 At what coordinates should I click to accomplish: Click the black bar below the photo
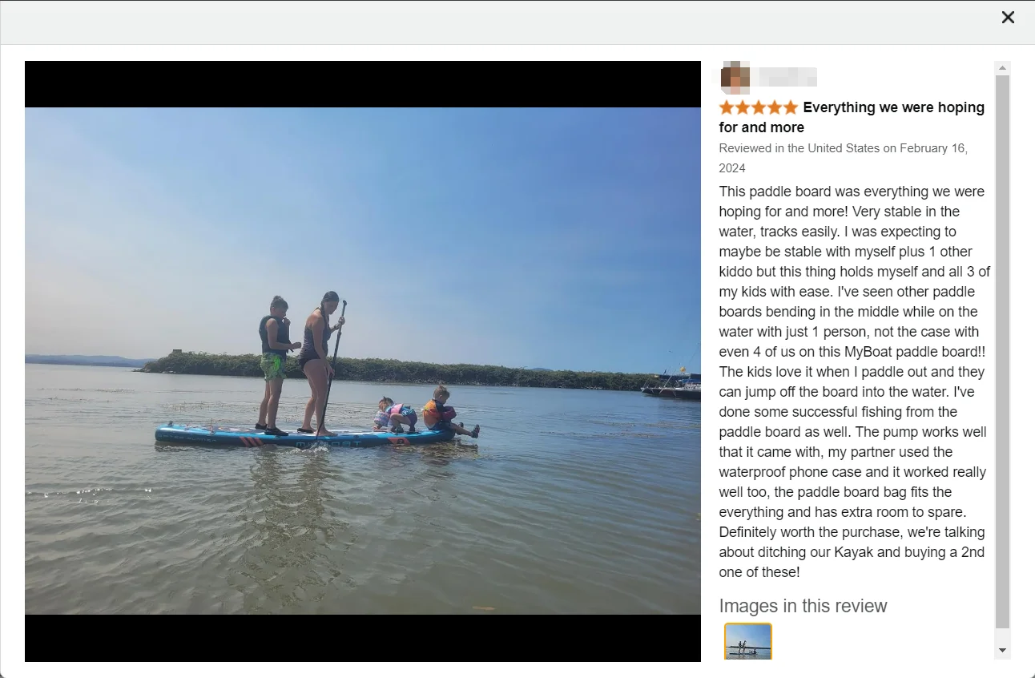click(x=362, y=638)
